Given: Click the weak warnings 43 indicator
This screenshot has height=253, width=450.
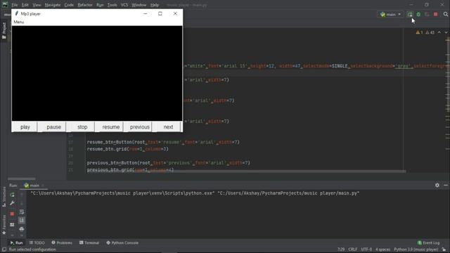Looking at the screenshot, I should (430, 32).
